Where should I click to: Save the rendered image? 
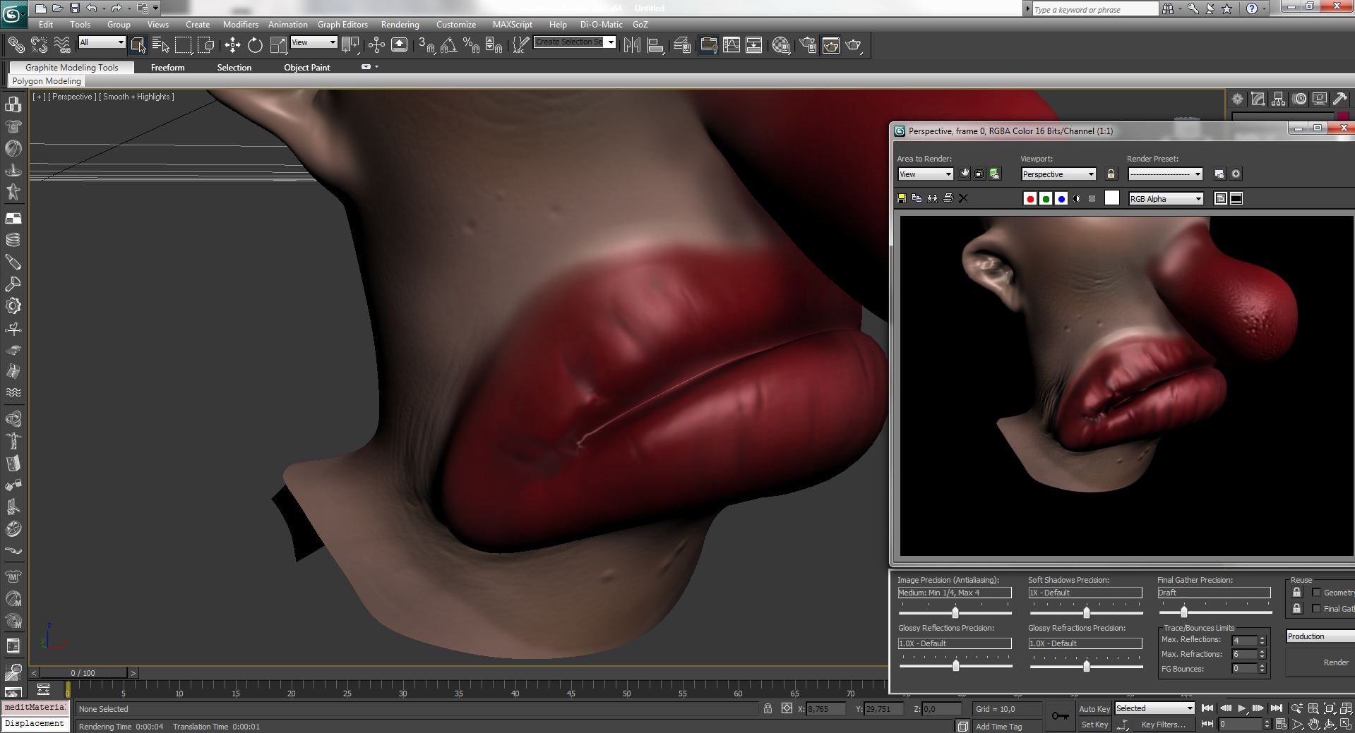[x=902, y=198]
